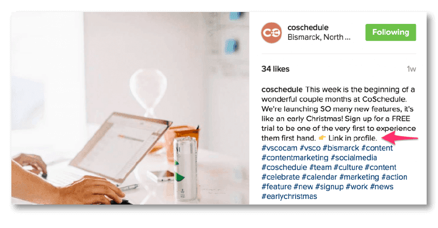This screenshot has height=228, width=438.
Task: Select the #contentmarketing hashtag
Action: [295, 158]
